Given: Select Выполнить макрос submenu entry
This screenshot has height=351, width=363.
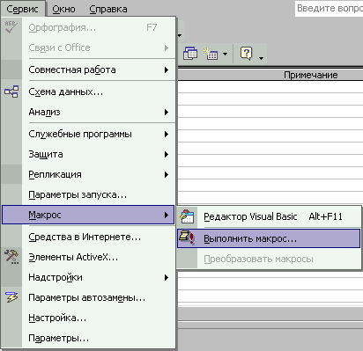Looking at the screenshot, I should [x=269, y=238].
